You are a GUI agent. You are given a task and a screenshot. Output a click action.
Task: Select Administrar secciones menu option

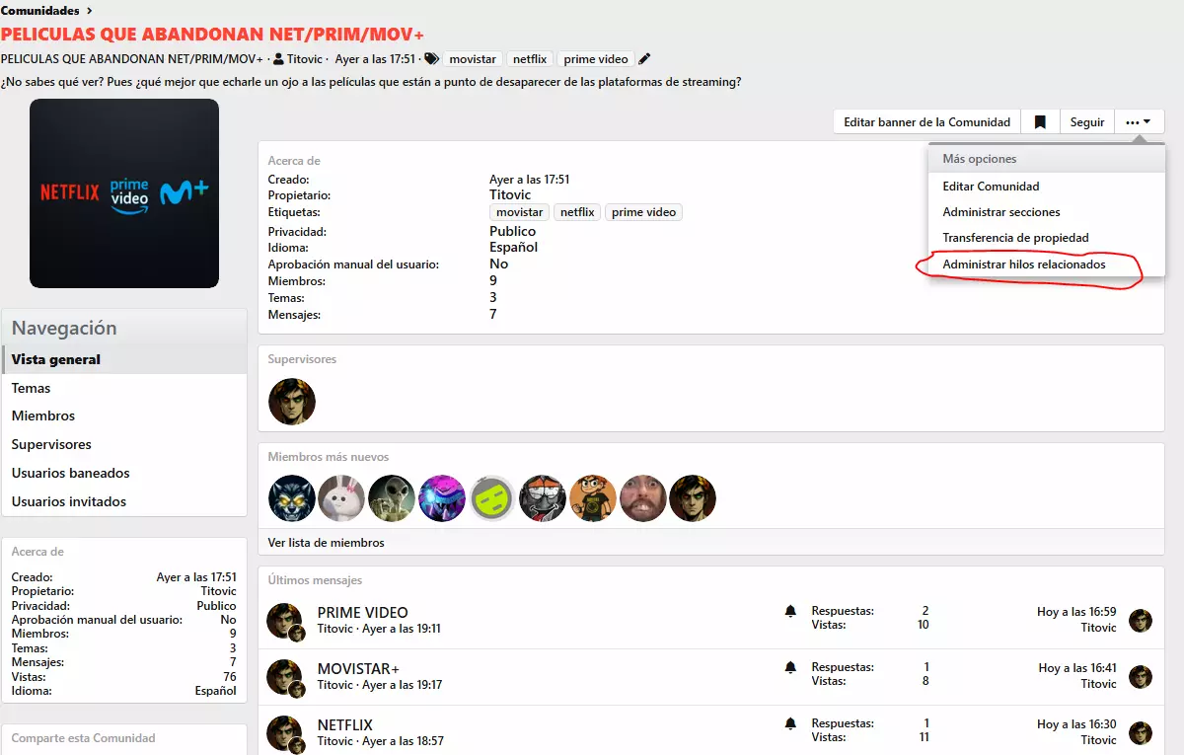click(x=1047, y=212)
